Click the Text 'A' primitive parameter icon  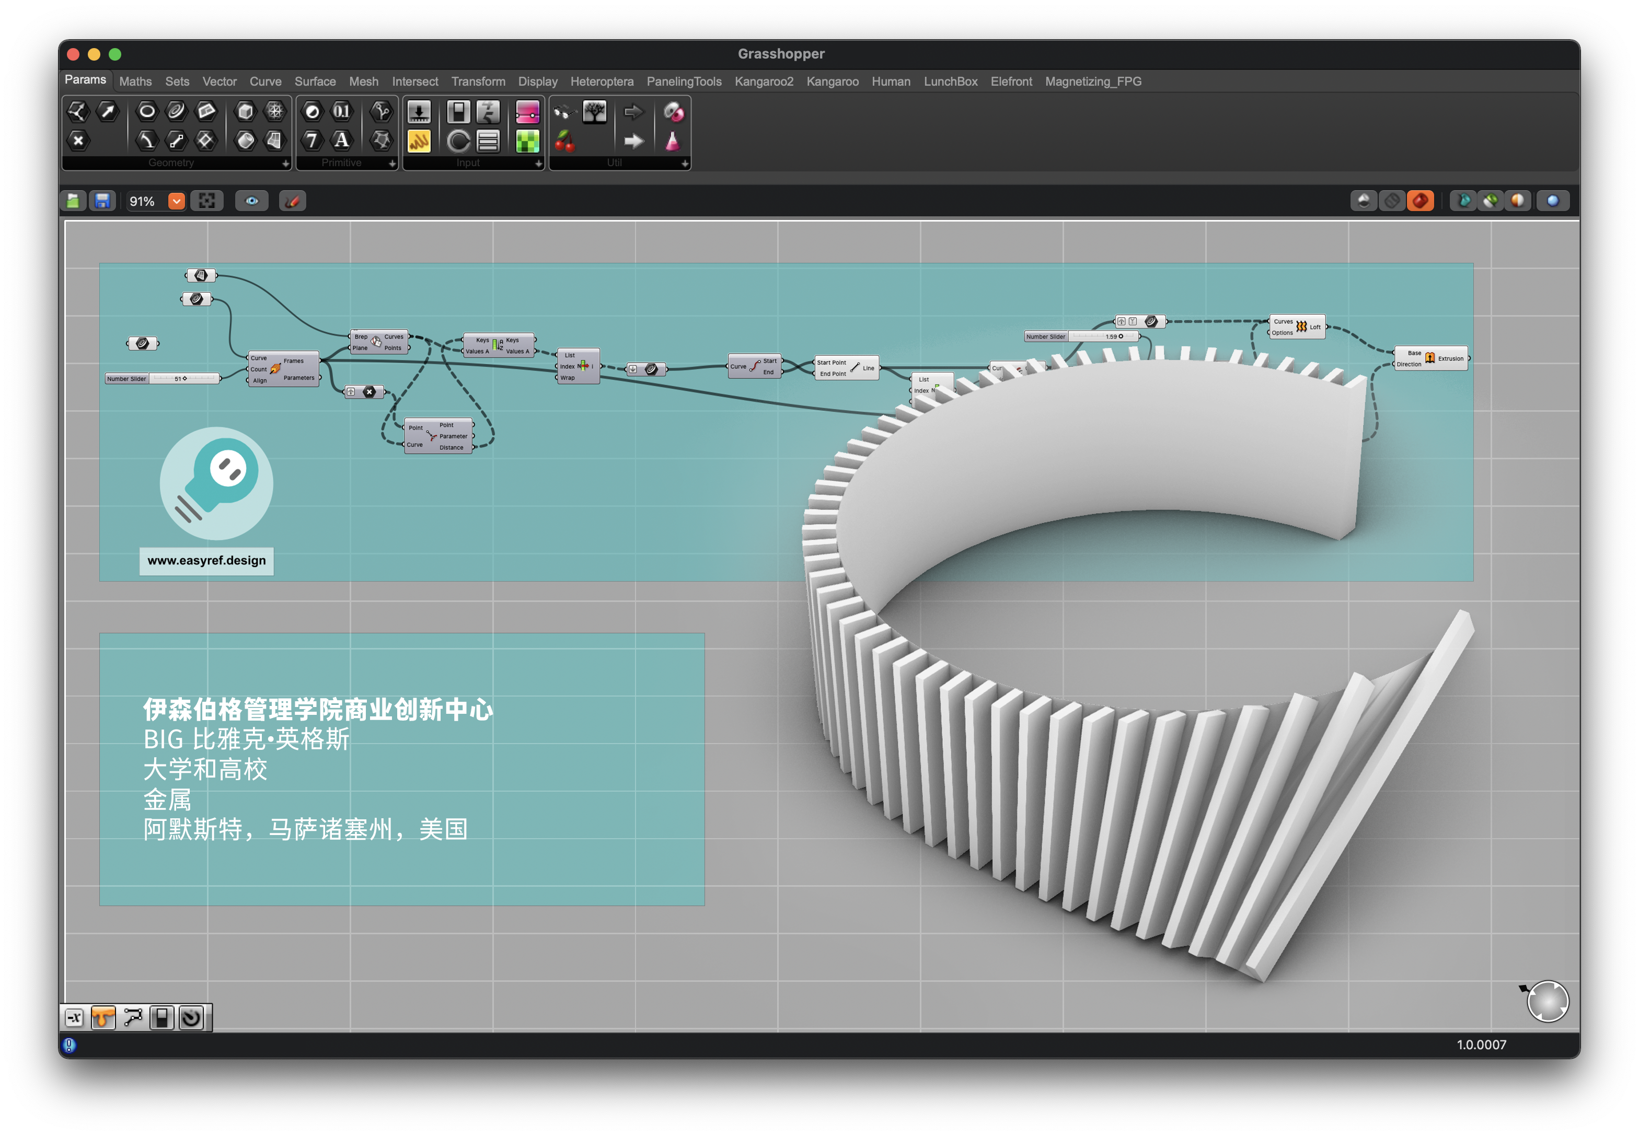[x=342, y=141]
